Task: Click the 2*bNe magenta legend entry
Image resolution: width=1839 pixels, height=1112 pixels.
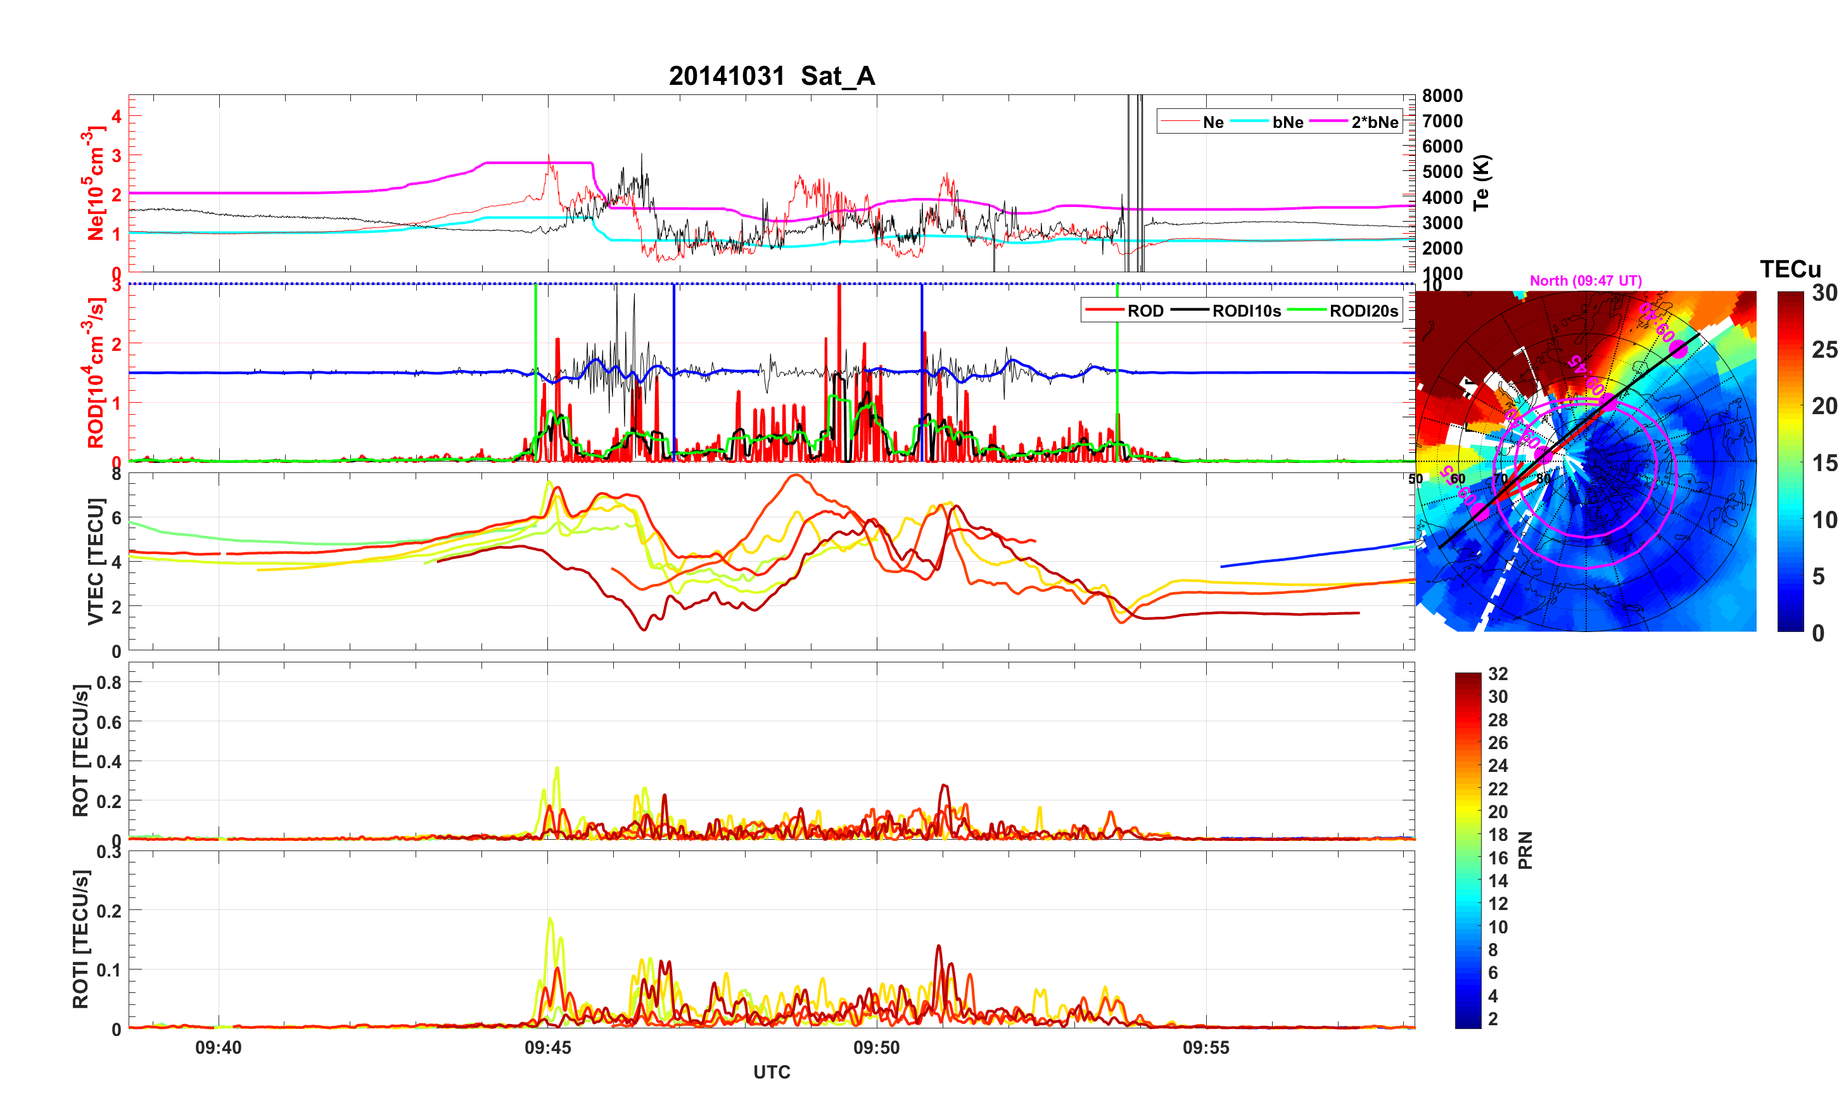Action: click(x=1374, y=122)
